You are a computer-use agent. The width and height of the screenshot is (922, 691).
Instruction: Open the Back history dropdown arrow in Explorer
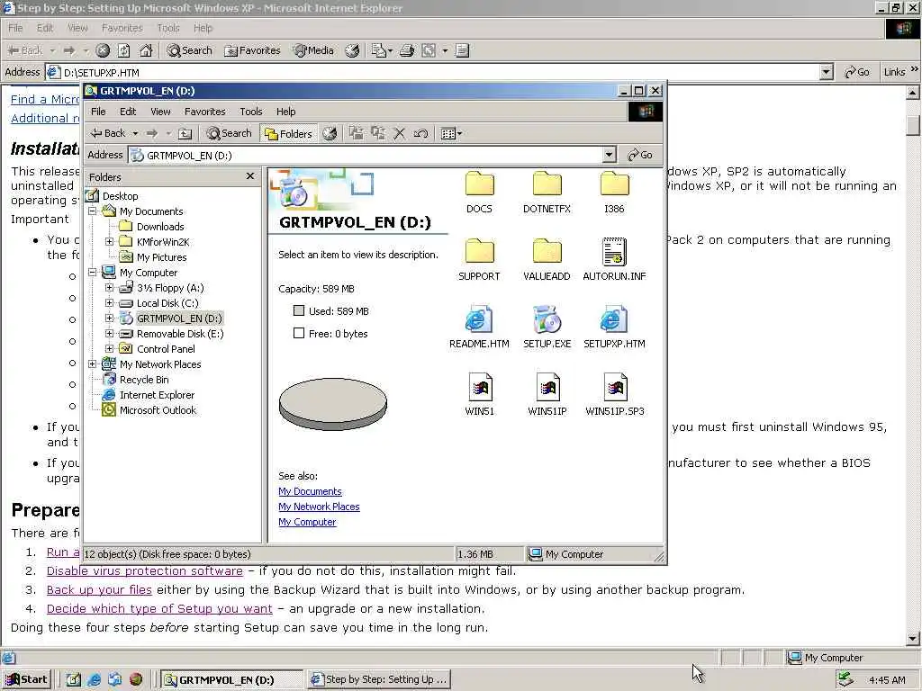[135, 133]
